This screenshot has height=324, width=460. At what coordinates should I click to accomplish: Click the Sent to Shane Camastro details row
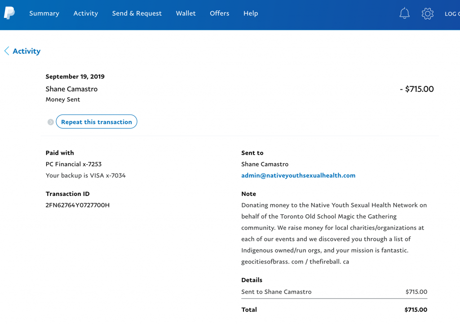pyautogui.click(x=334, y=292)
